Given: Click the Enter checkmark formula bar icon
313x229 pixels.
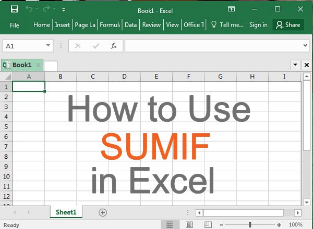Looking at the screenshot, I should pyautogui.click(x=96, y=46).
